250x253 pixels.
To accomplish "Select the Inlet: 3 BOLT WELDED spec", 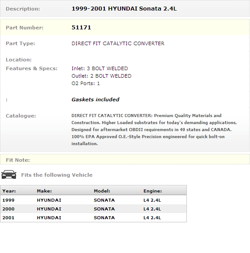I will (x=100, y=68).
